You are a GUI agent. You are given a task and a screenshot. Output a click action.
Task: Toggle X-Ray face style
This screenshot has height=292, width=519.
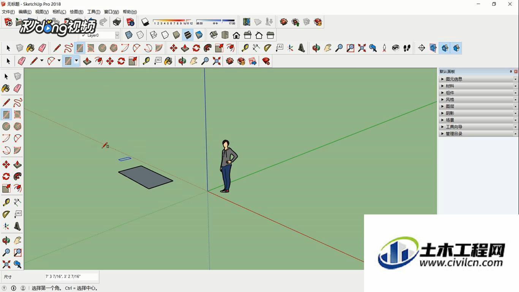(129, 35)
